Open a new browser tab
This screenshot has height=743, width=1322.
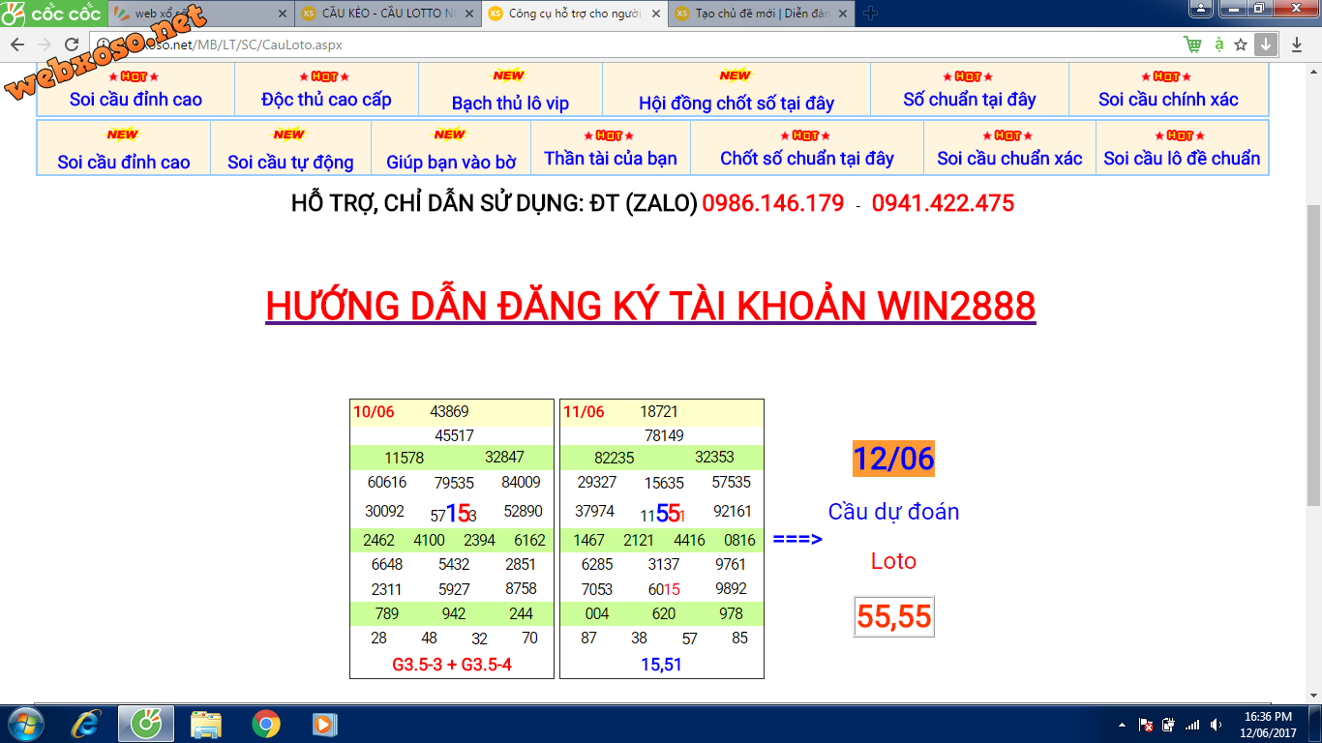(x=869, y=14)
